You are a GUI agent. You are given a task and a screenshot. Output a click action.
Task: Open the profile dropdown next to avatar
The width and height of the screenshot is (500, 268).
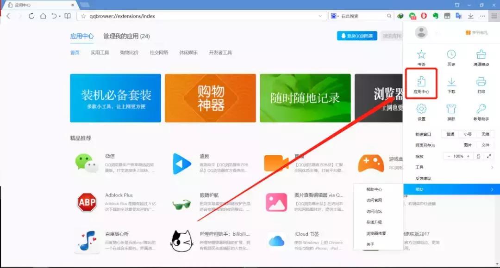[x=437, y=33]
